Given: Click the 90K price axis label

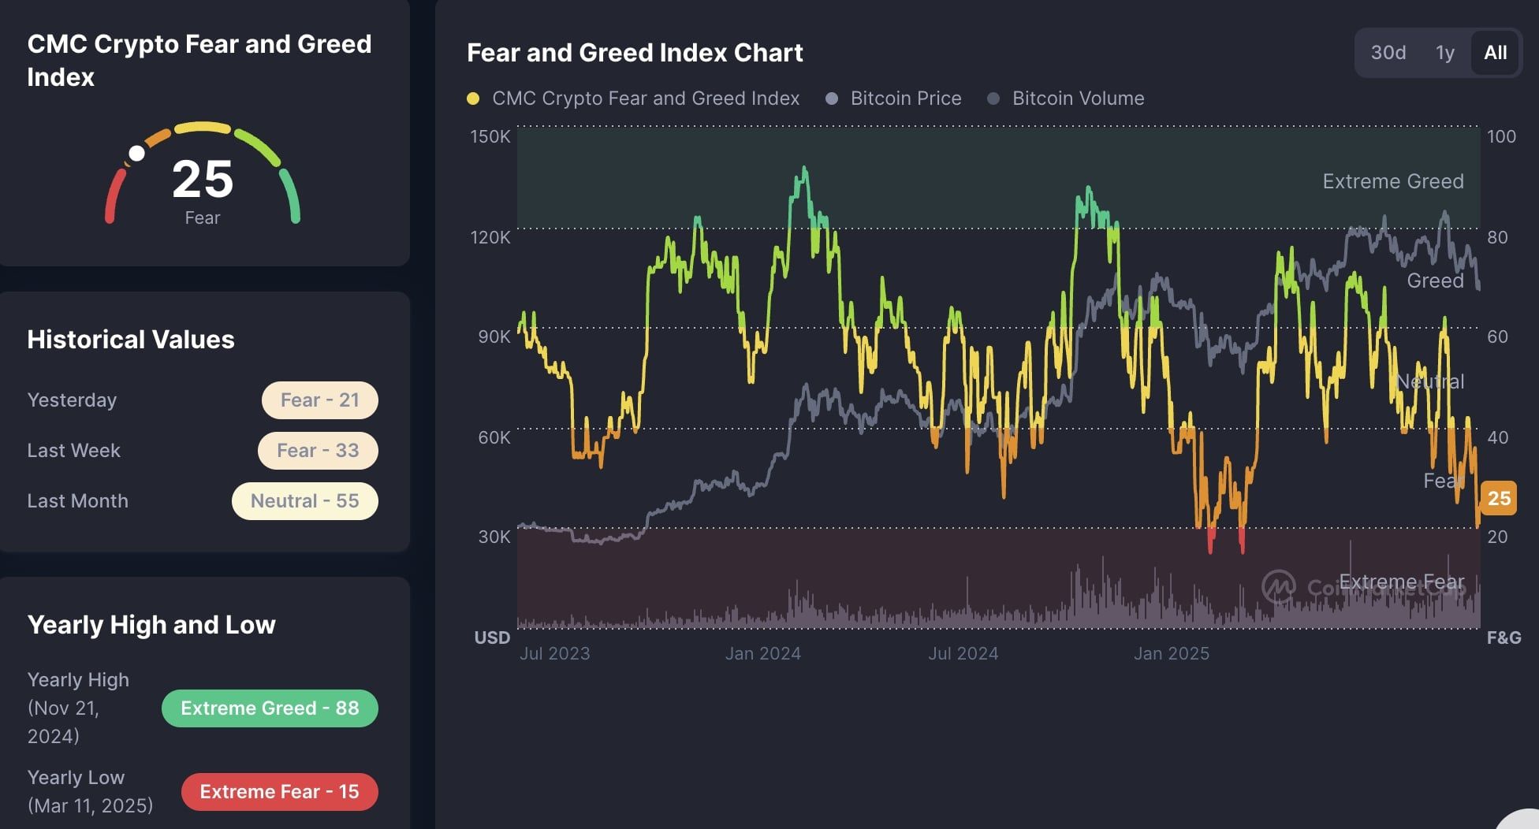Looking at the screenshot, I should coord(494,336).
